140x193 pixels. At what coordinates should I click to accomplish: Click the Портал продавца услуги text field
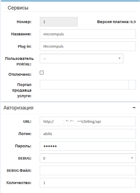point(84,85)
